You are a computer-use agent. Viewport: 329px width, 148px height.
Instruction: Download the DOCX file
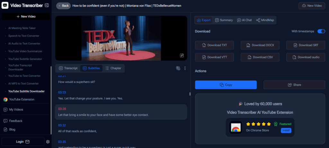[x=260, y=45]
